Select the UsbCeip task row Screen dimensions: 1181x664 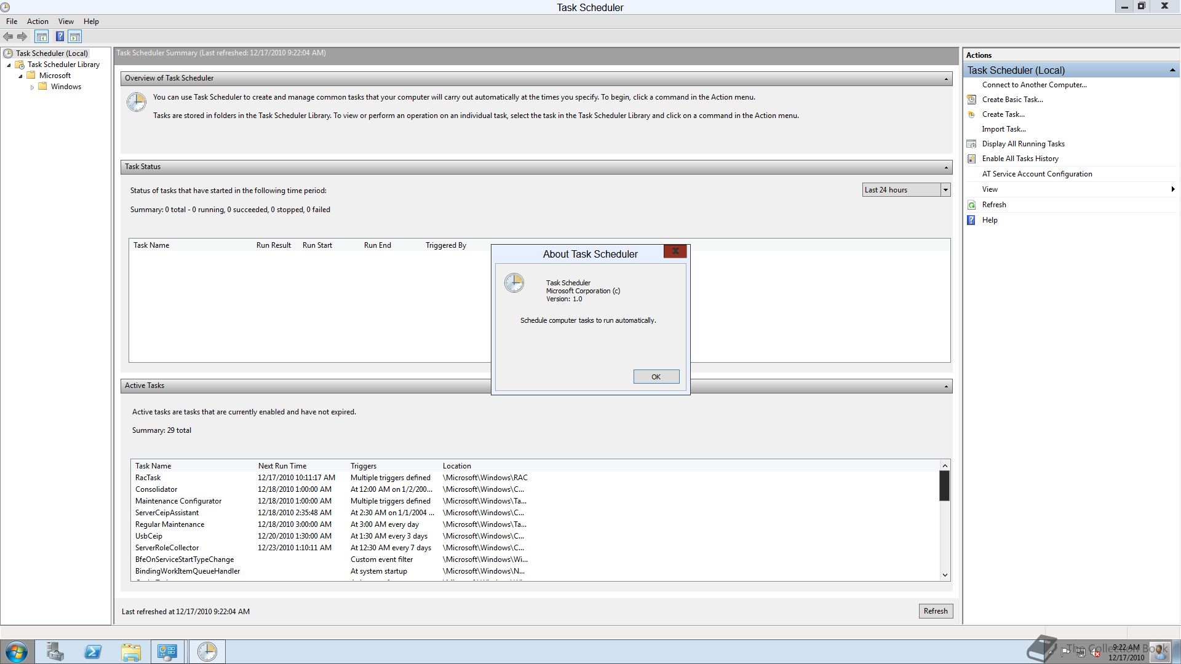(535, 536)
